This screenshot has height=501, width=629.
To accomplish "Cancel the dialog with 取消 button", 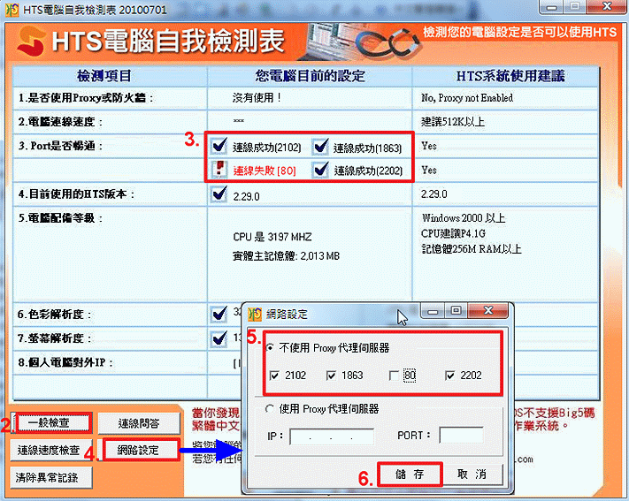I will [x=472, y=474].
